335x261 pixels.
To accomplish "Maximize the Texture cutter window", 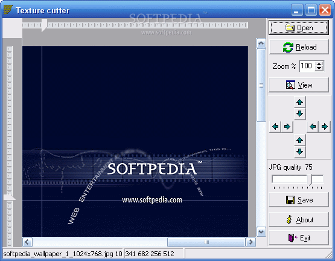I will pos(311,10).
